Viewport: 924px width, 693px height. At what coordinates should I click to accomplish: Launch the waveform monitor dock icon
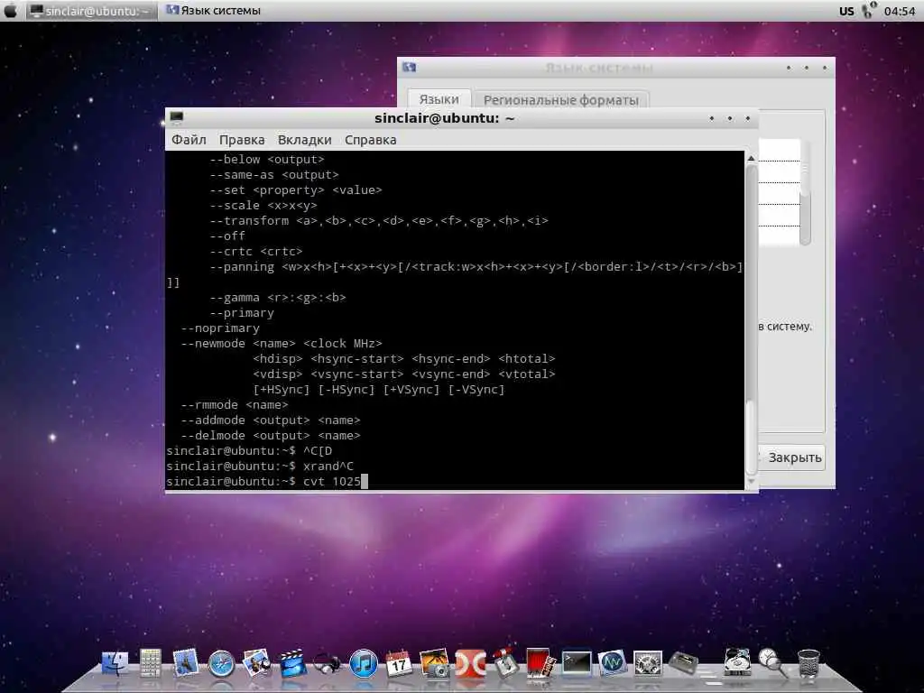coord(612,664)
